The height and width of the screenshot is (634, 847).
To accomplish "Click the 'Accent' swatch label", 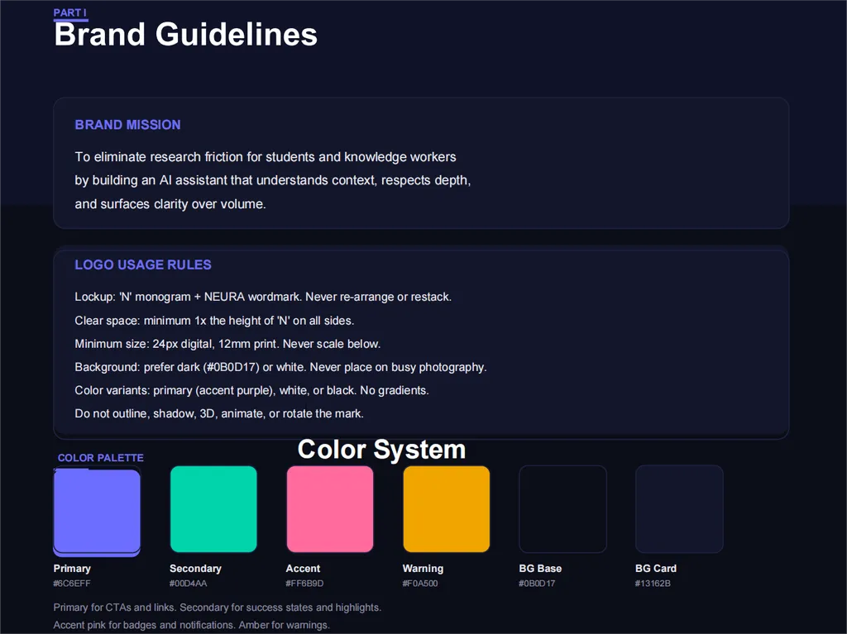I will pos(303,569).
